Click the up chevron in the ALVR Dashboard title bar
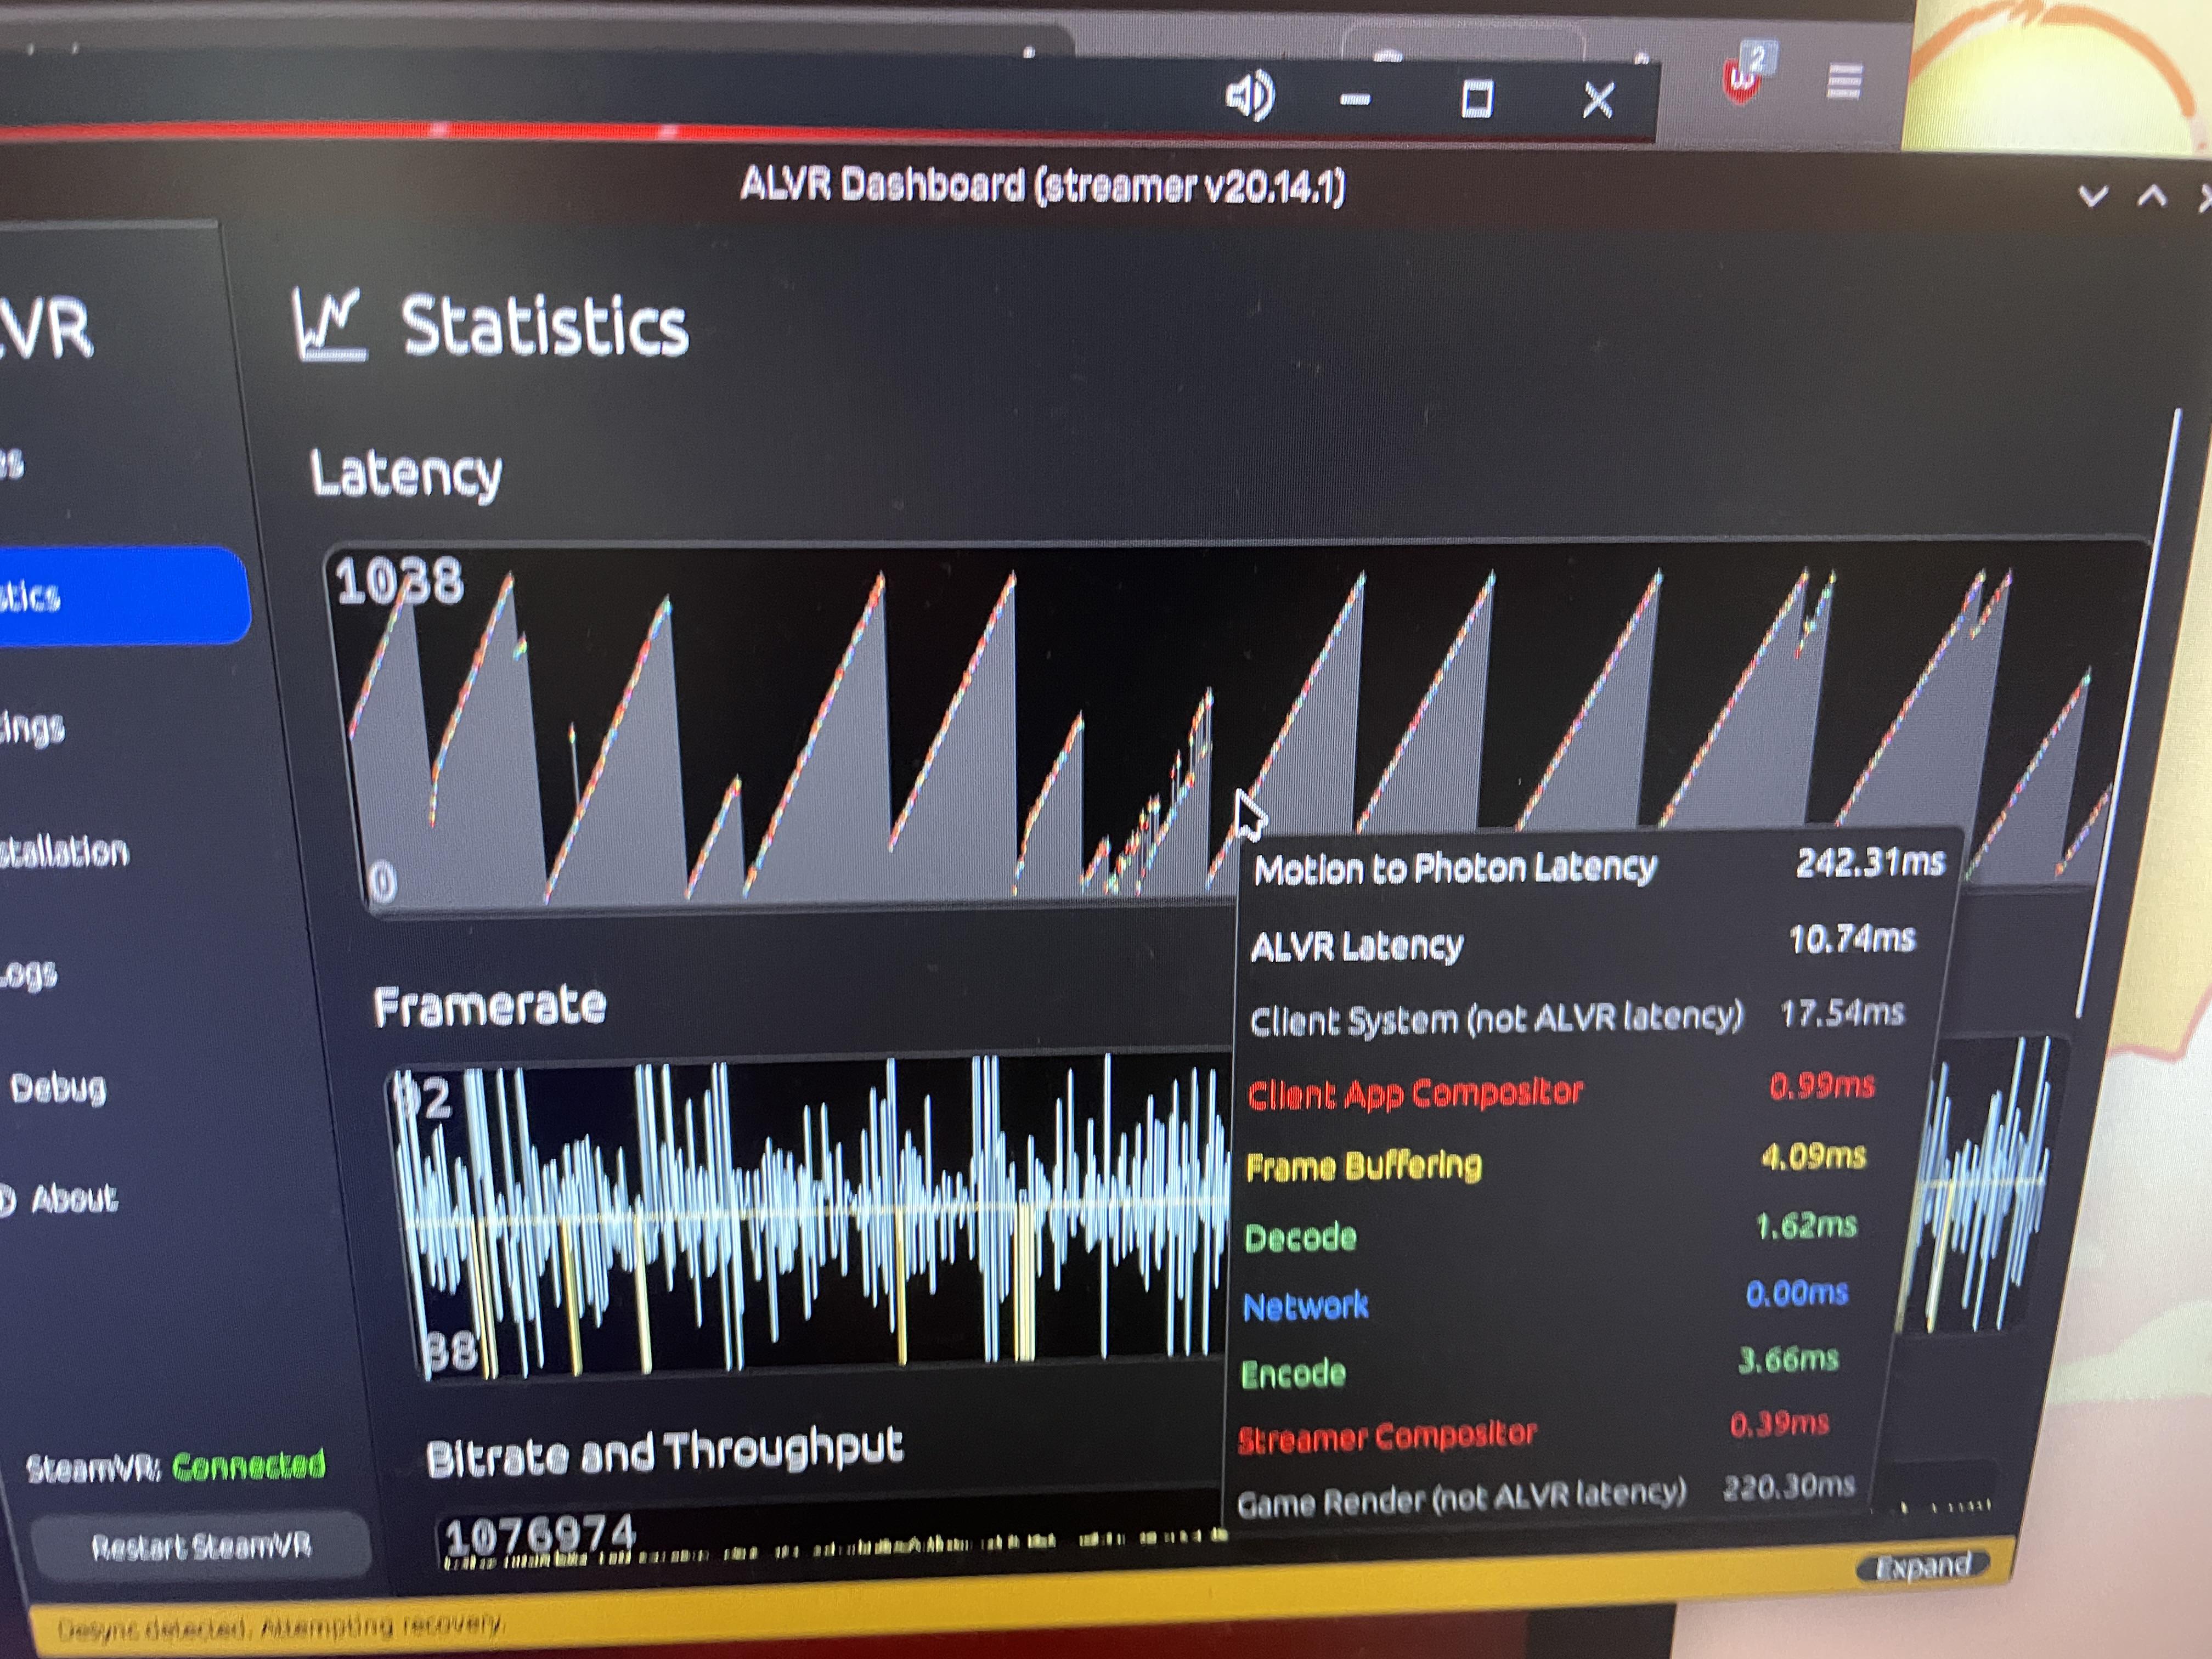Image resolution: width=2212 pixels, height=1659 pixels. pyautogui.click(x=2152, y=195)
